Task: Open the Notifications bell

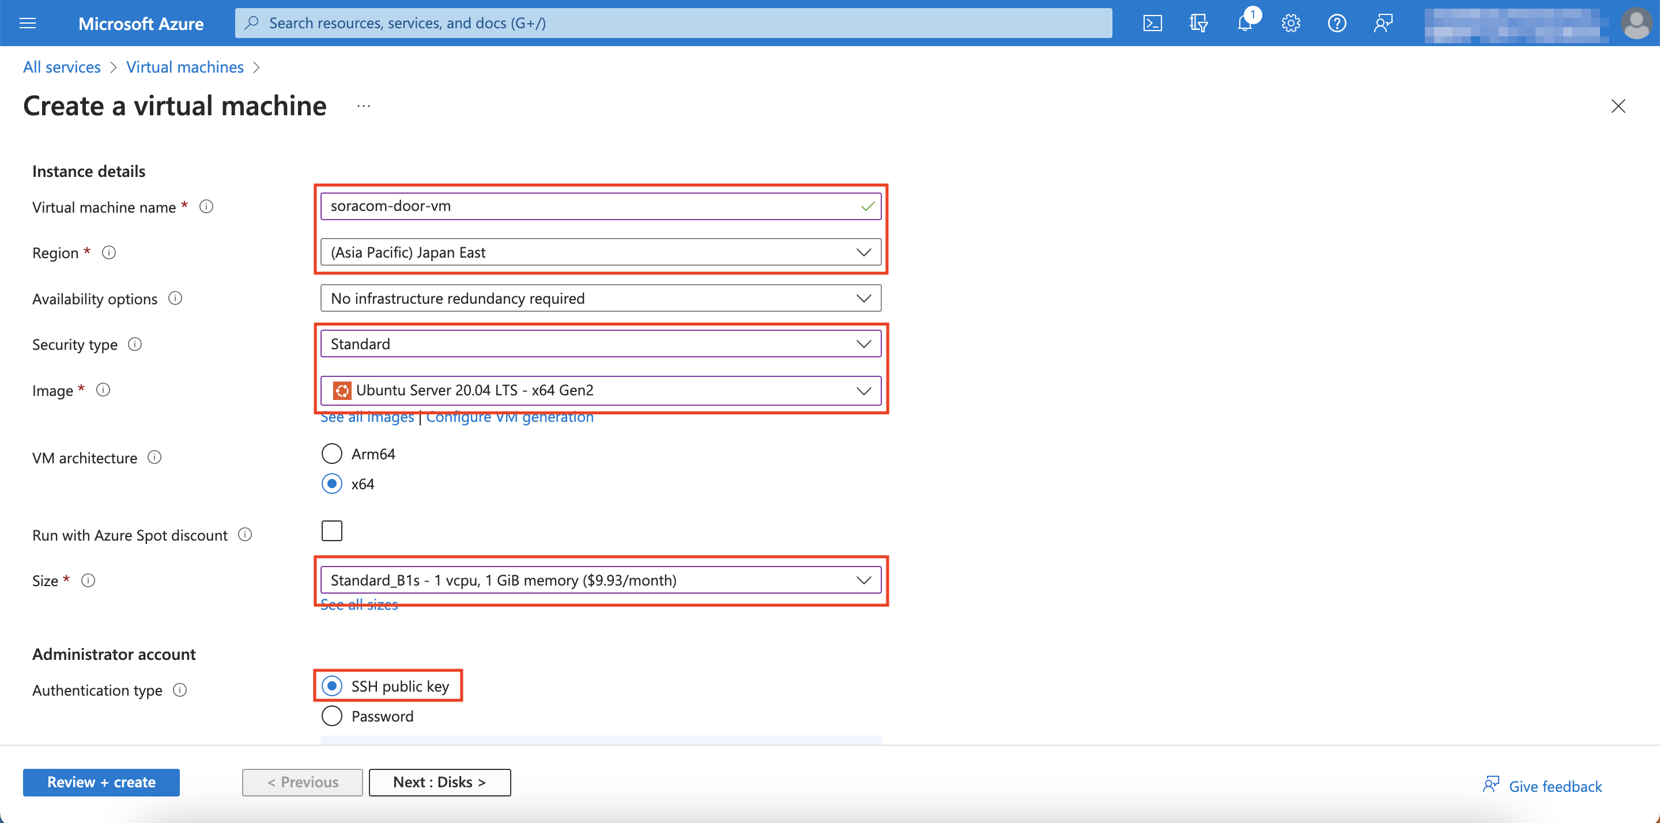Action: tap(1244, 22)
